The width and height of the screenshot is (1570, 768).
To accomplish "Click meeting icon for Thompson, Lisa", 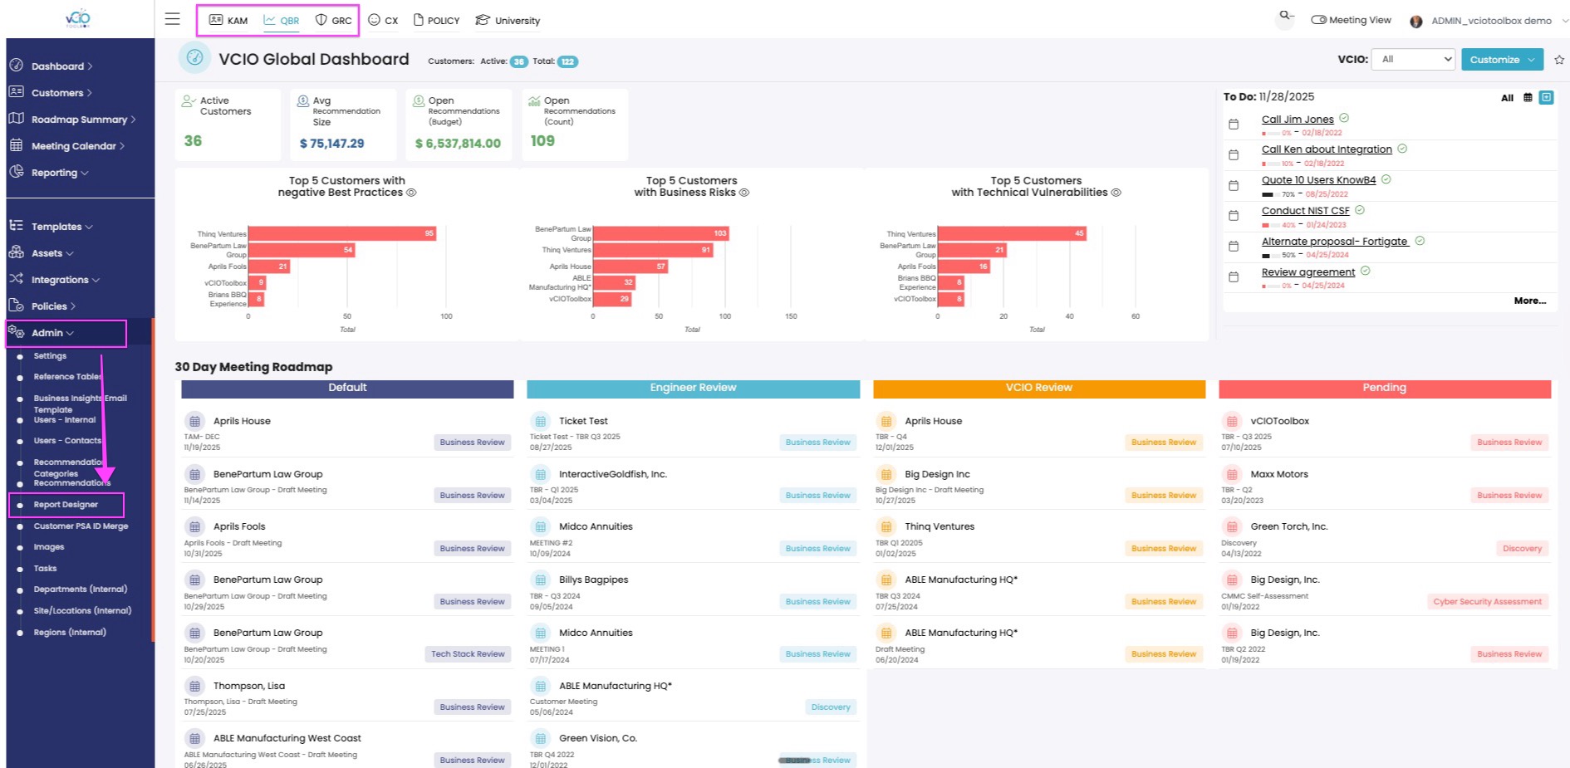I will pyautogui.click(x=194, y=686).
